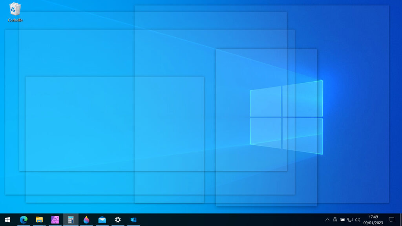Switch to Affinity Photo on the taskbar
This screenshot has width=402, height=226.
point(55,220)
